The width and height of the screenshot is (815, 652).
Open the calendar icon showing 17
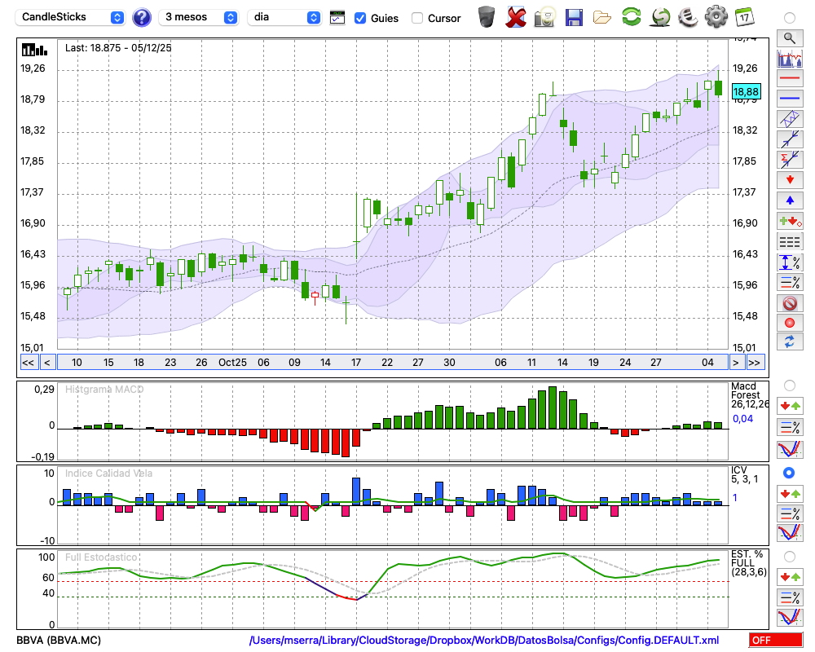743,16
